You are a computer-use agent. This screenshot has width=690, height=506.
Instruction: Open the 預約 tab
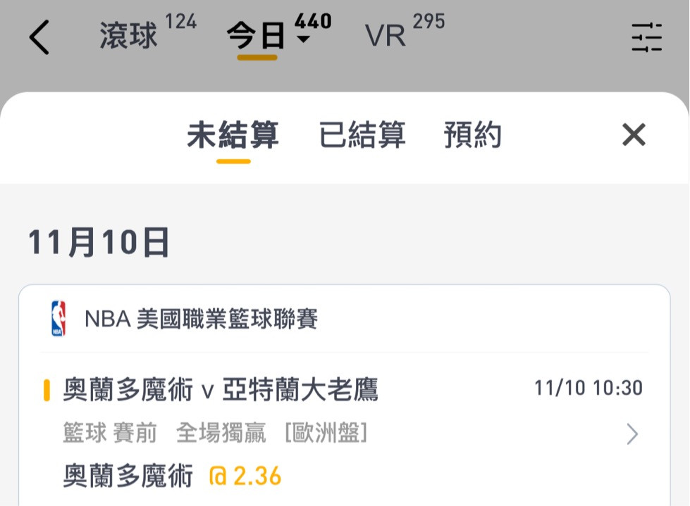[x=473, y=135]
